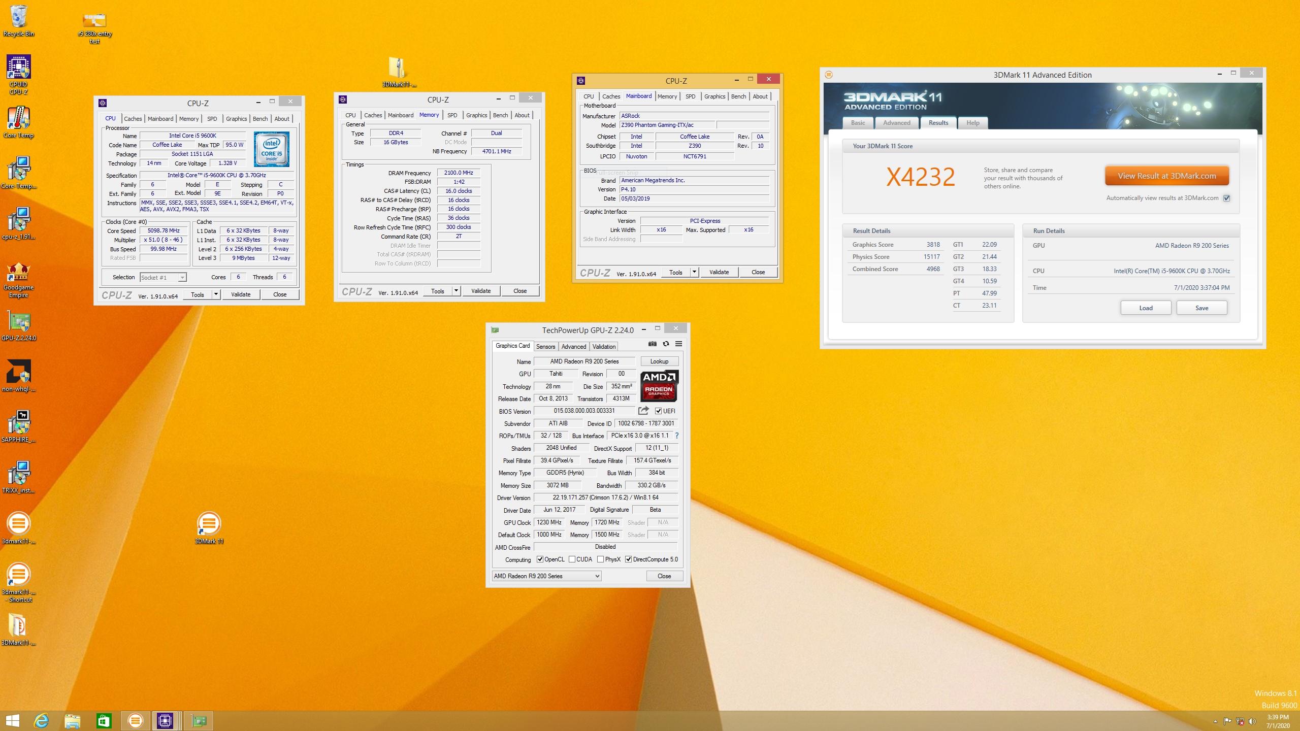Click the BIOS Version field in GPU-Z

point(584,411)
